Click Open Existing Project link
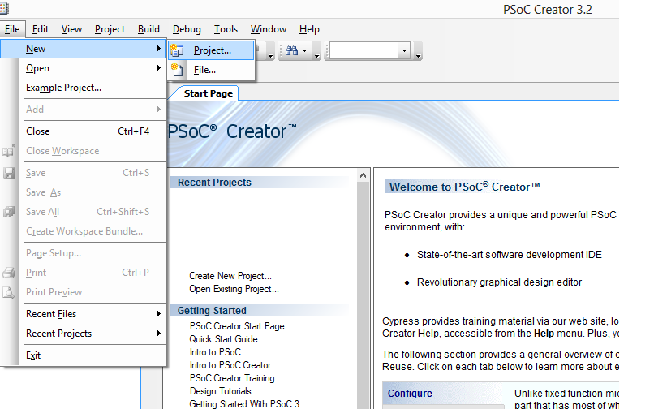The height and width of the screenshot is (409, 654). click(234, 289)
